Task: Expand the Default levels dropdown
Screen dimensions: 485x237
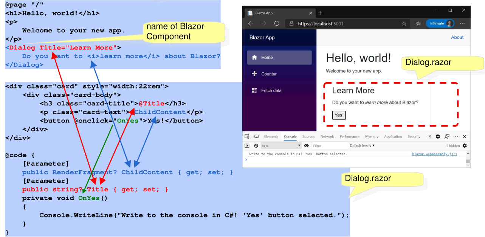Action: pos(362,146)
